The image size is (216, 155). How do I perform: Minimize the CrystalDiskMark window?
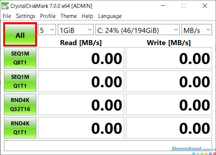[x=163, y=6]
